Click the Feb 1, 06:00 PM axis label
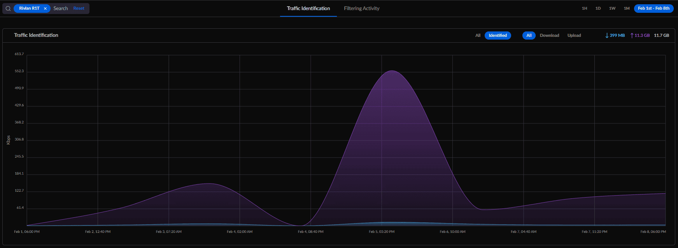The height and width of the screenshot is (248, 678). coord(27,232)
